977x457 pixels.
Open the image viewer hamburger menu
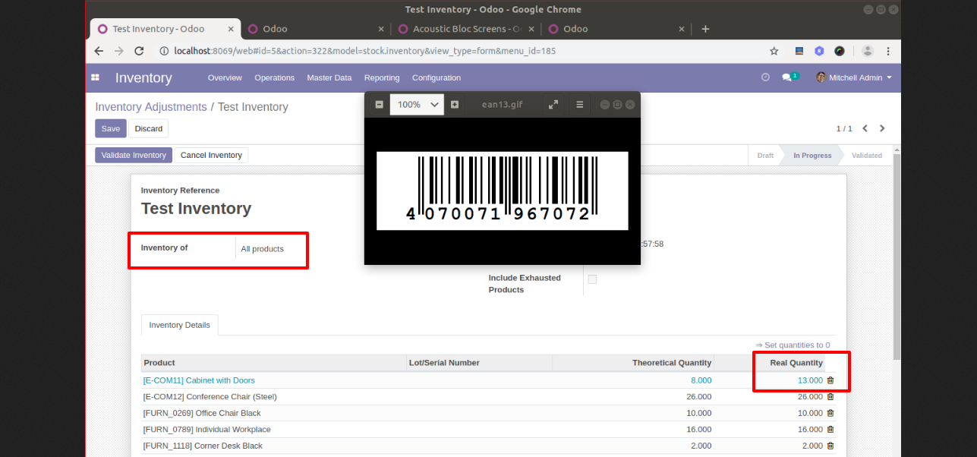click(x=580, y=104)
